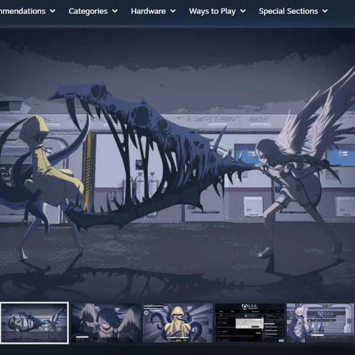
Task: Open the Hardware menu
Action: [153, 11]
